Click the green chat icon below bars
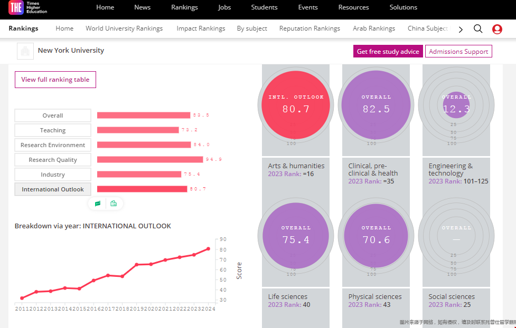 (98, 204)
